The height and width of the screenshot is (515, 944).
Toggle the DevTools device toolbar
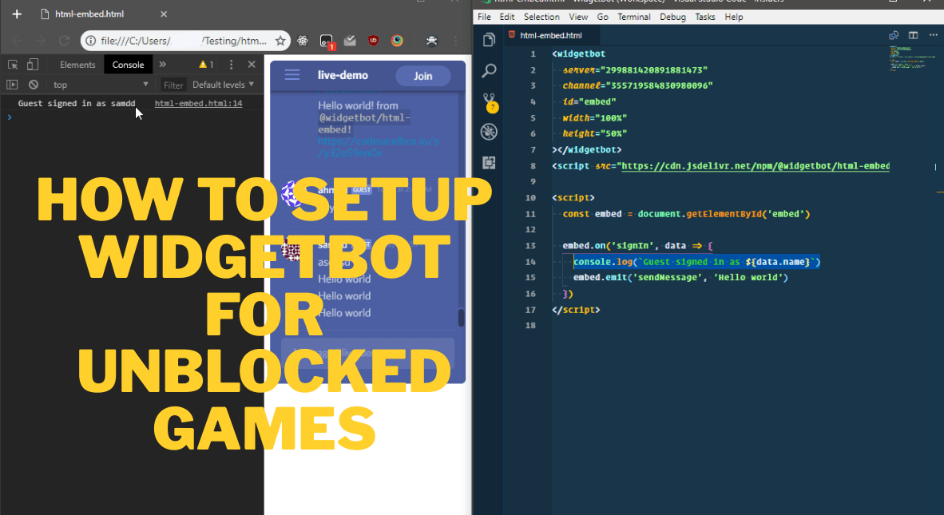click(x=33, y=65)
